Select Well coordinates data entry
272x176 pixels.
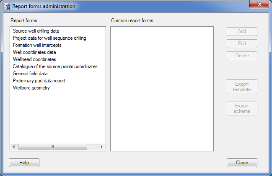pos(34,52)
